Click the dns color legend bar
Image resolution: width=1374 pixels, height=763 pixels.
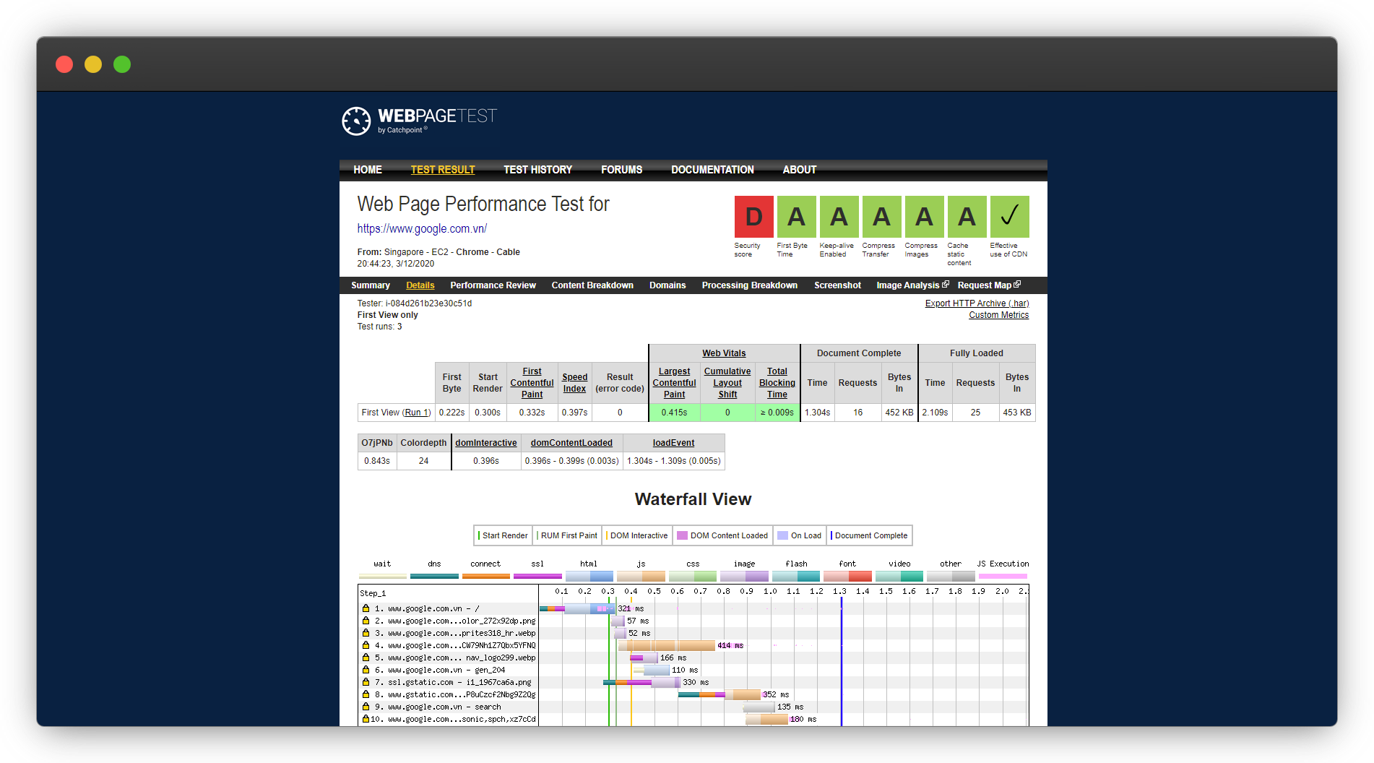tap(434, 576)
